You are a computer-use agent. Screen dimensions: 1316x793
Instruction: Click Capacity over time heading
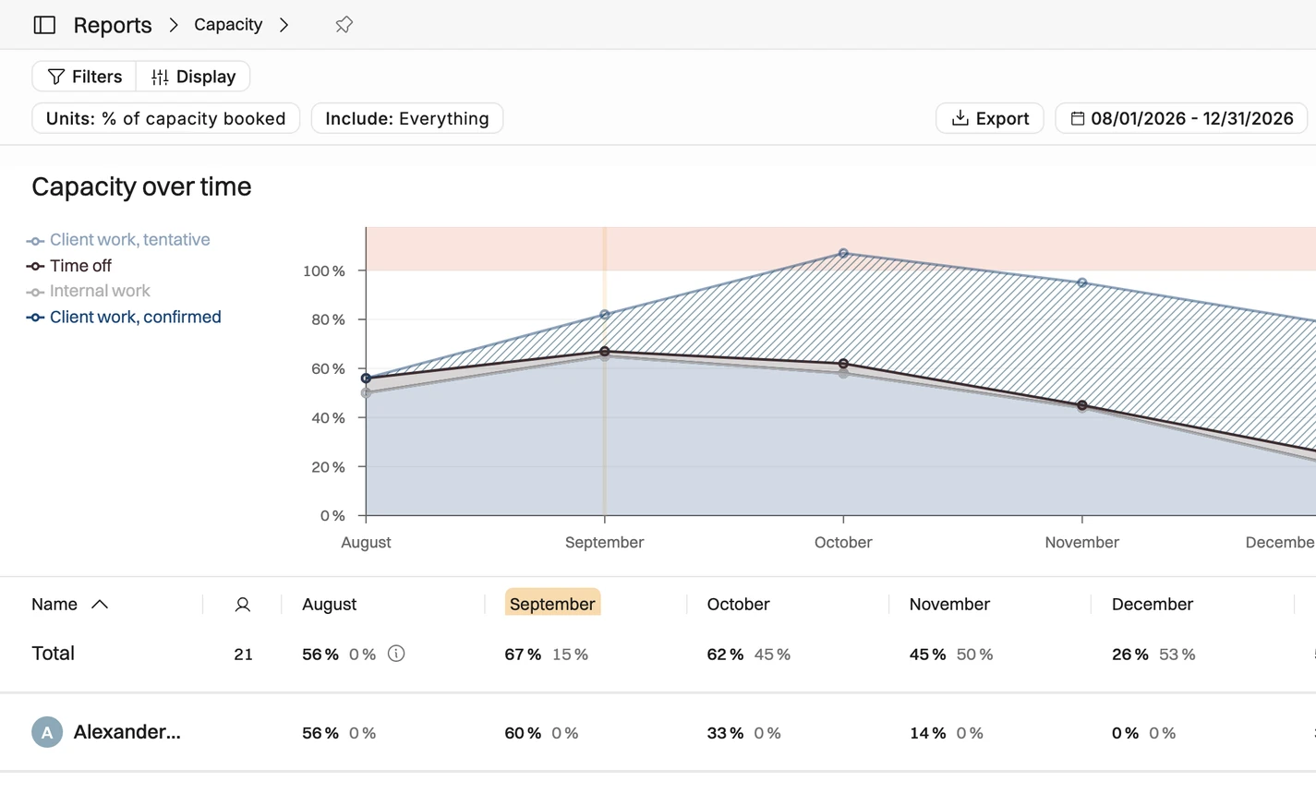point(141,186)
